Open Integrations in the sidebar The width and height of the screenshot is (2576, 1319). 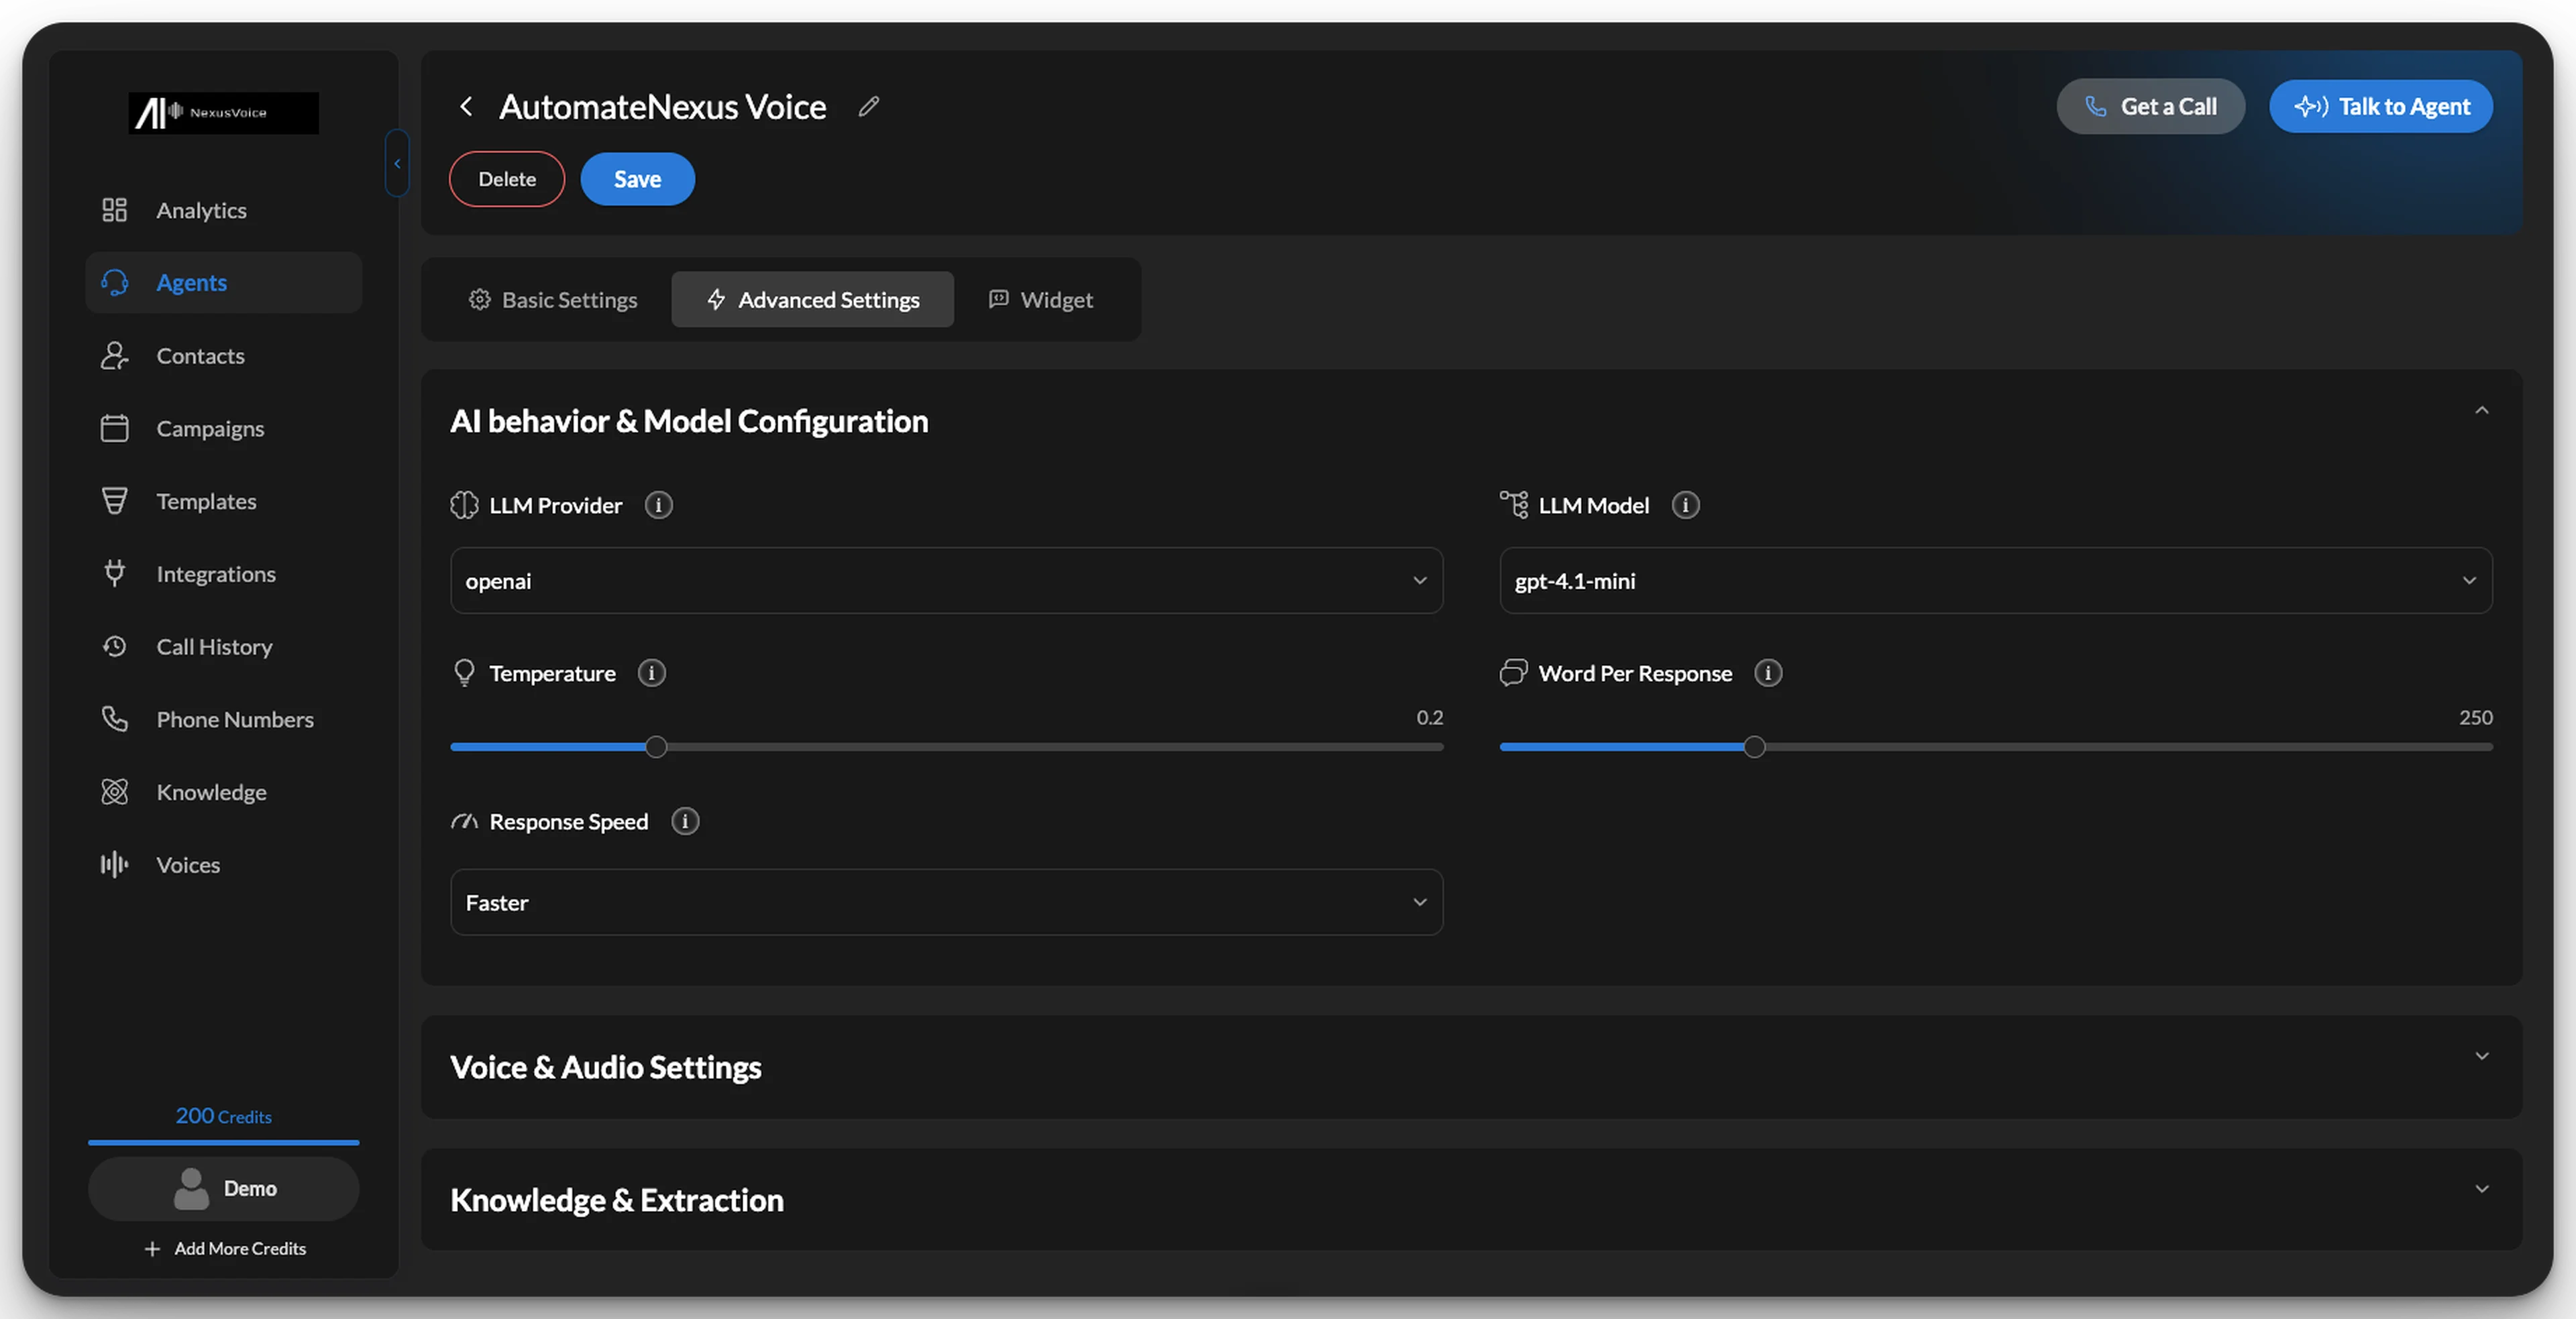[x=223, y=573]
